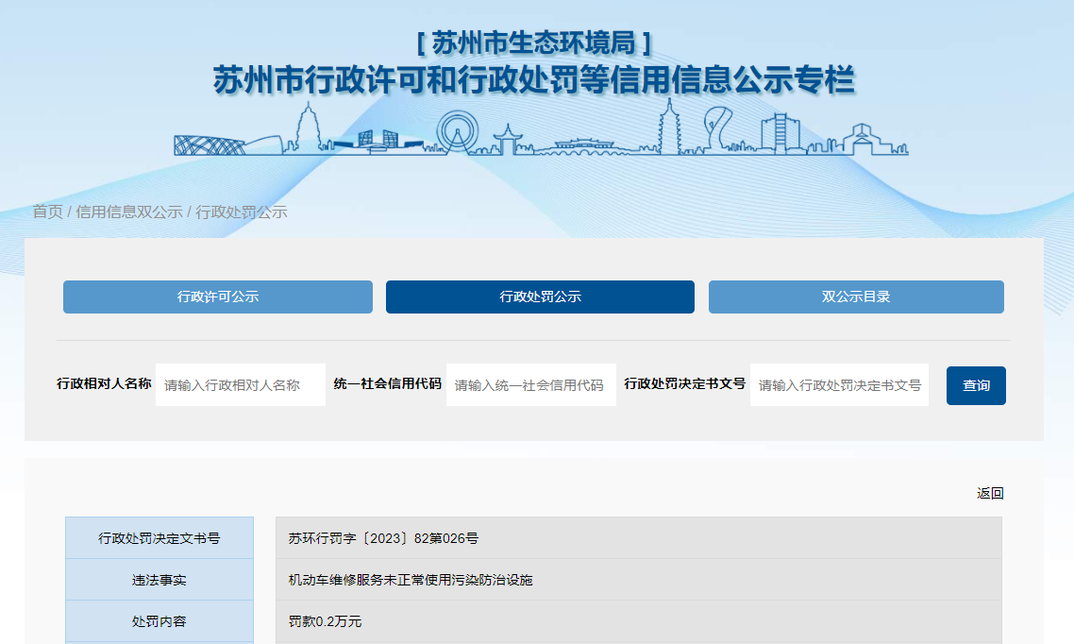The height and width of the screenshot is (644, 1074).
Task: Click the 查询 search button
Action: [976, 385]
